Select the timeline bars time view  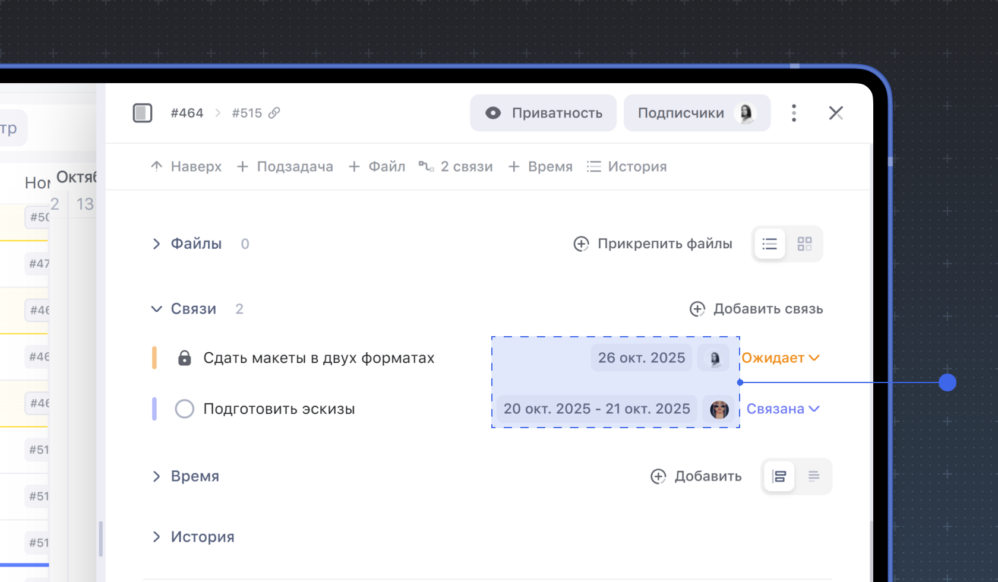(x=779, y=476)
